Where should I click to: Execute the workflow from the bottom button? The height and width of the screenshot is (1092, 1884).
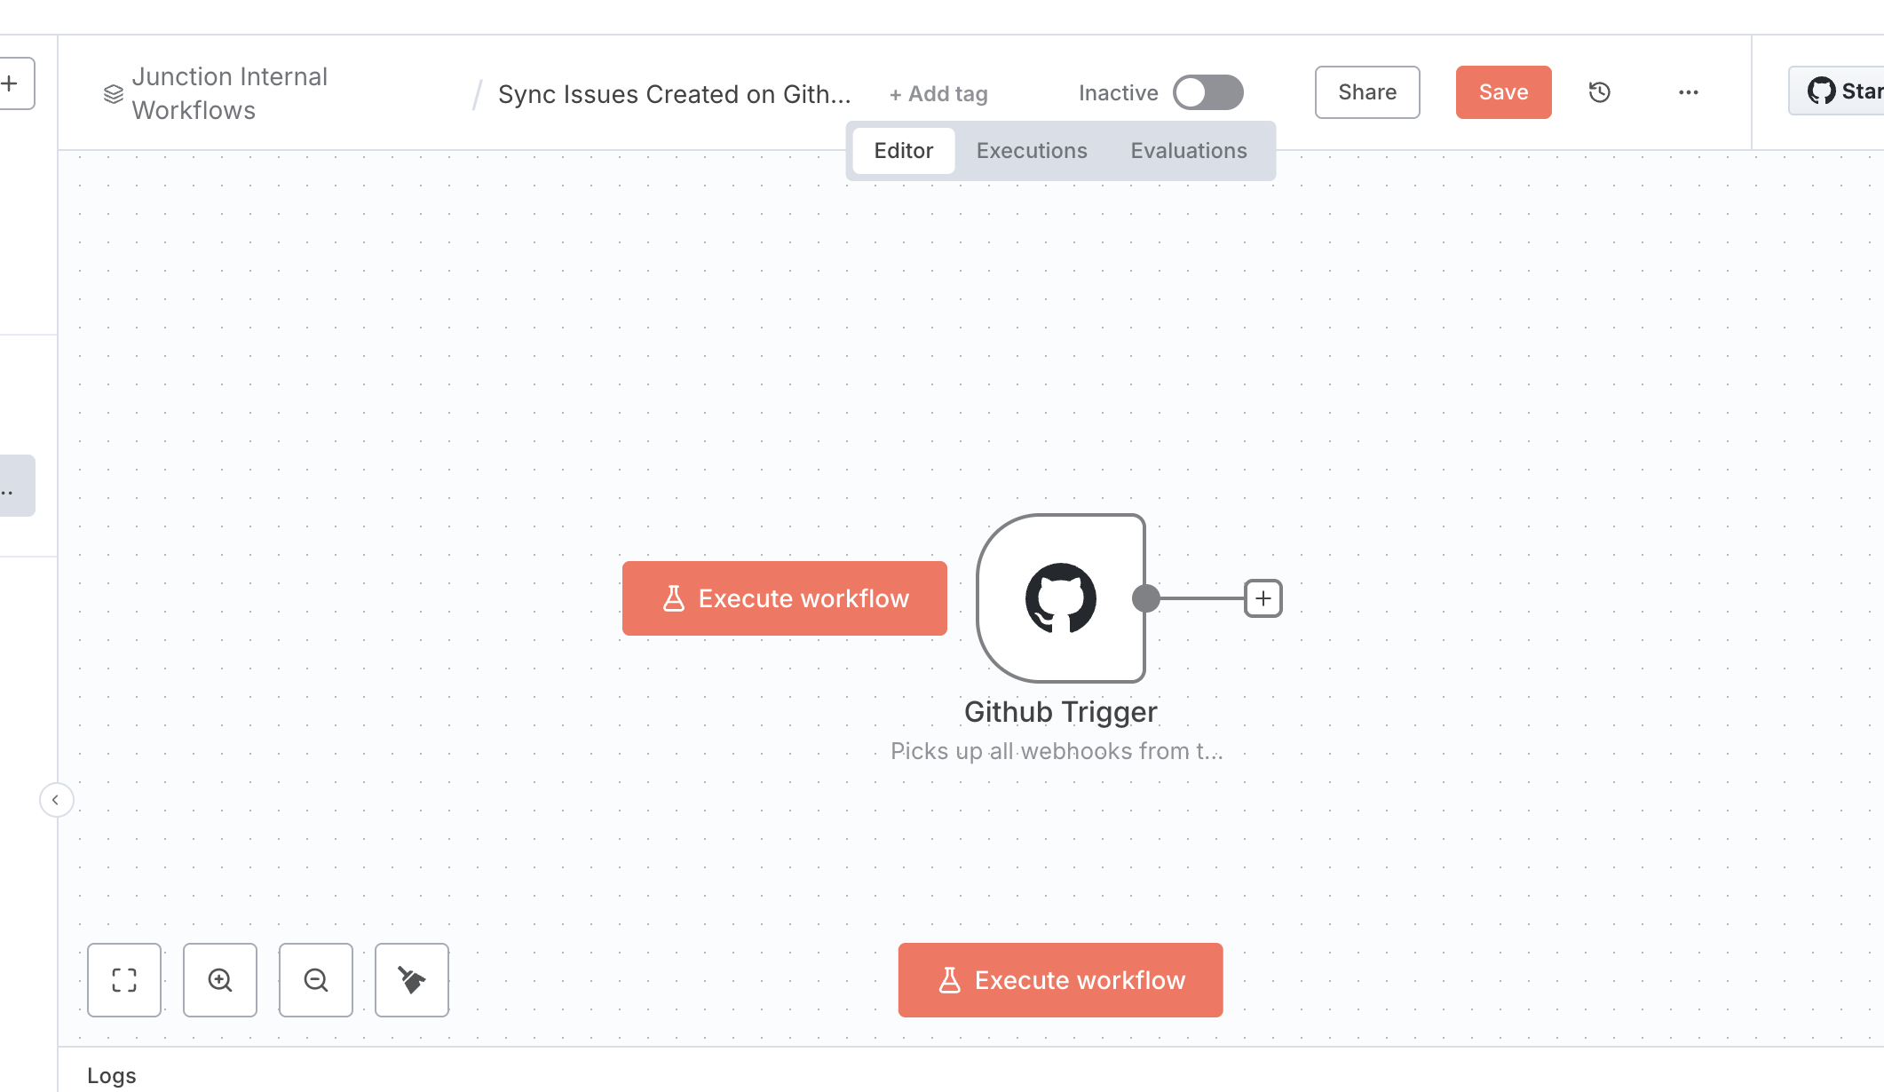[1060, 980]
